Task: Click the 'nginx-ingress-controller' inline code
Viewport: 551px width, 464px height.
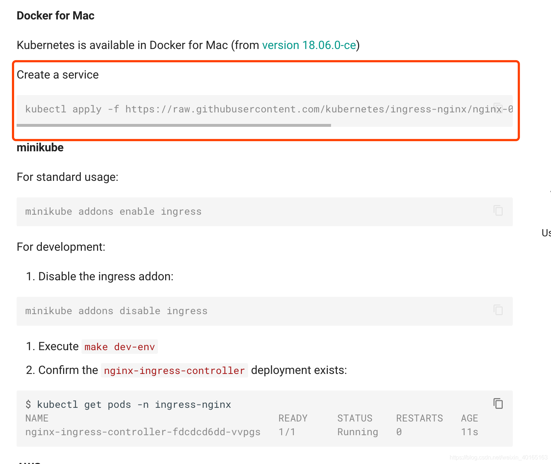Action: 174,370
